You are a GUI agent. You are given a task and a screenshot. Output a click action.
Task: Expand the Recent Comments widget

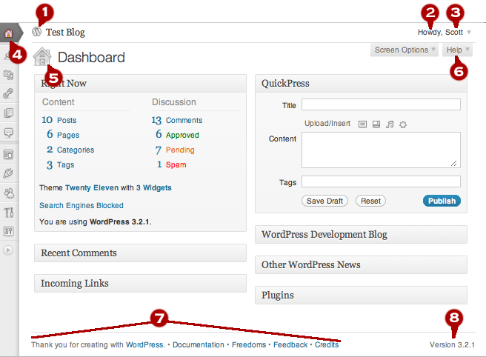tap(141, 253)
